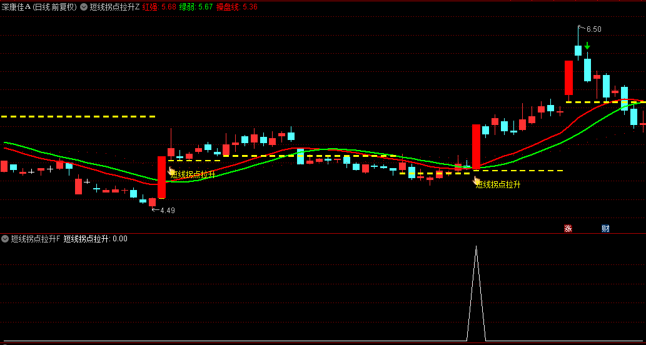646x345 pixels.
Task: Click the tall red candle next to 涨 marker
Action: click(x=568, y=77)
